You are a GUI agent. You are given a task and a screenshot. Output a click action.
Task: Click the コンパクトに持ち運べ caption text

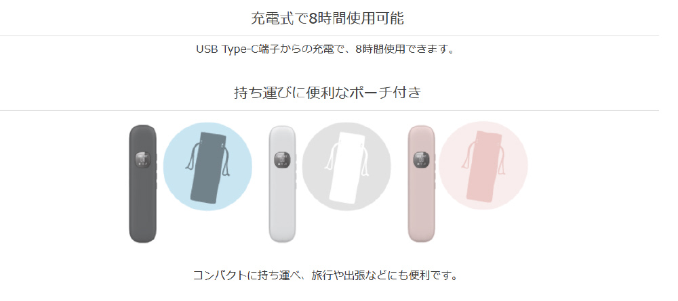[x=325, y=275]
